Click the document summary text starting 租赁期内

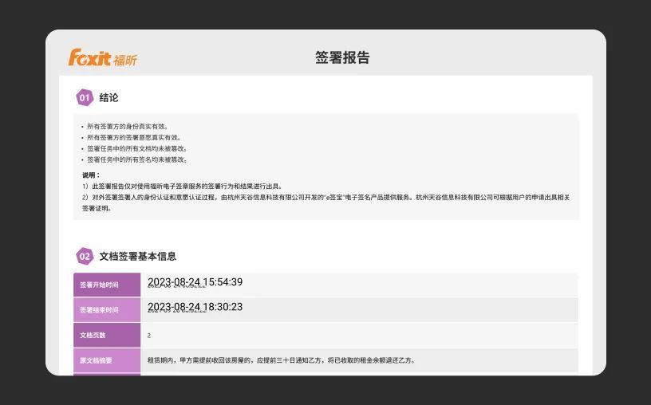(281, 360)
